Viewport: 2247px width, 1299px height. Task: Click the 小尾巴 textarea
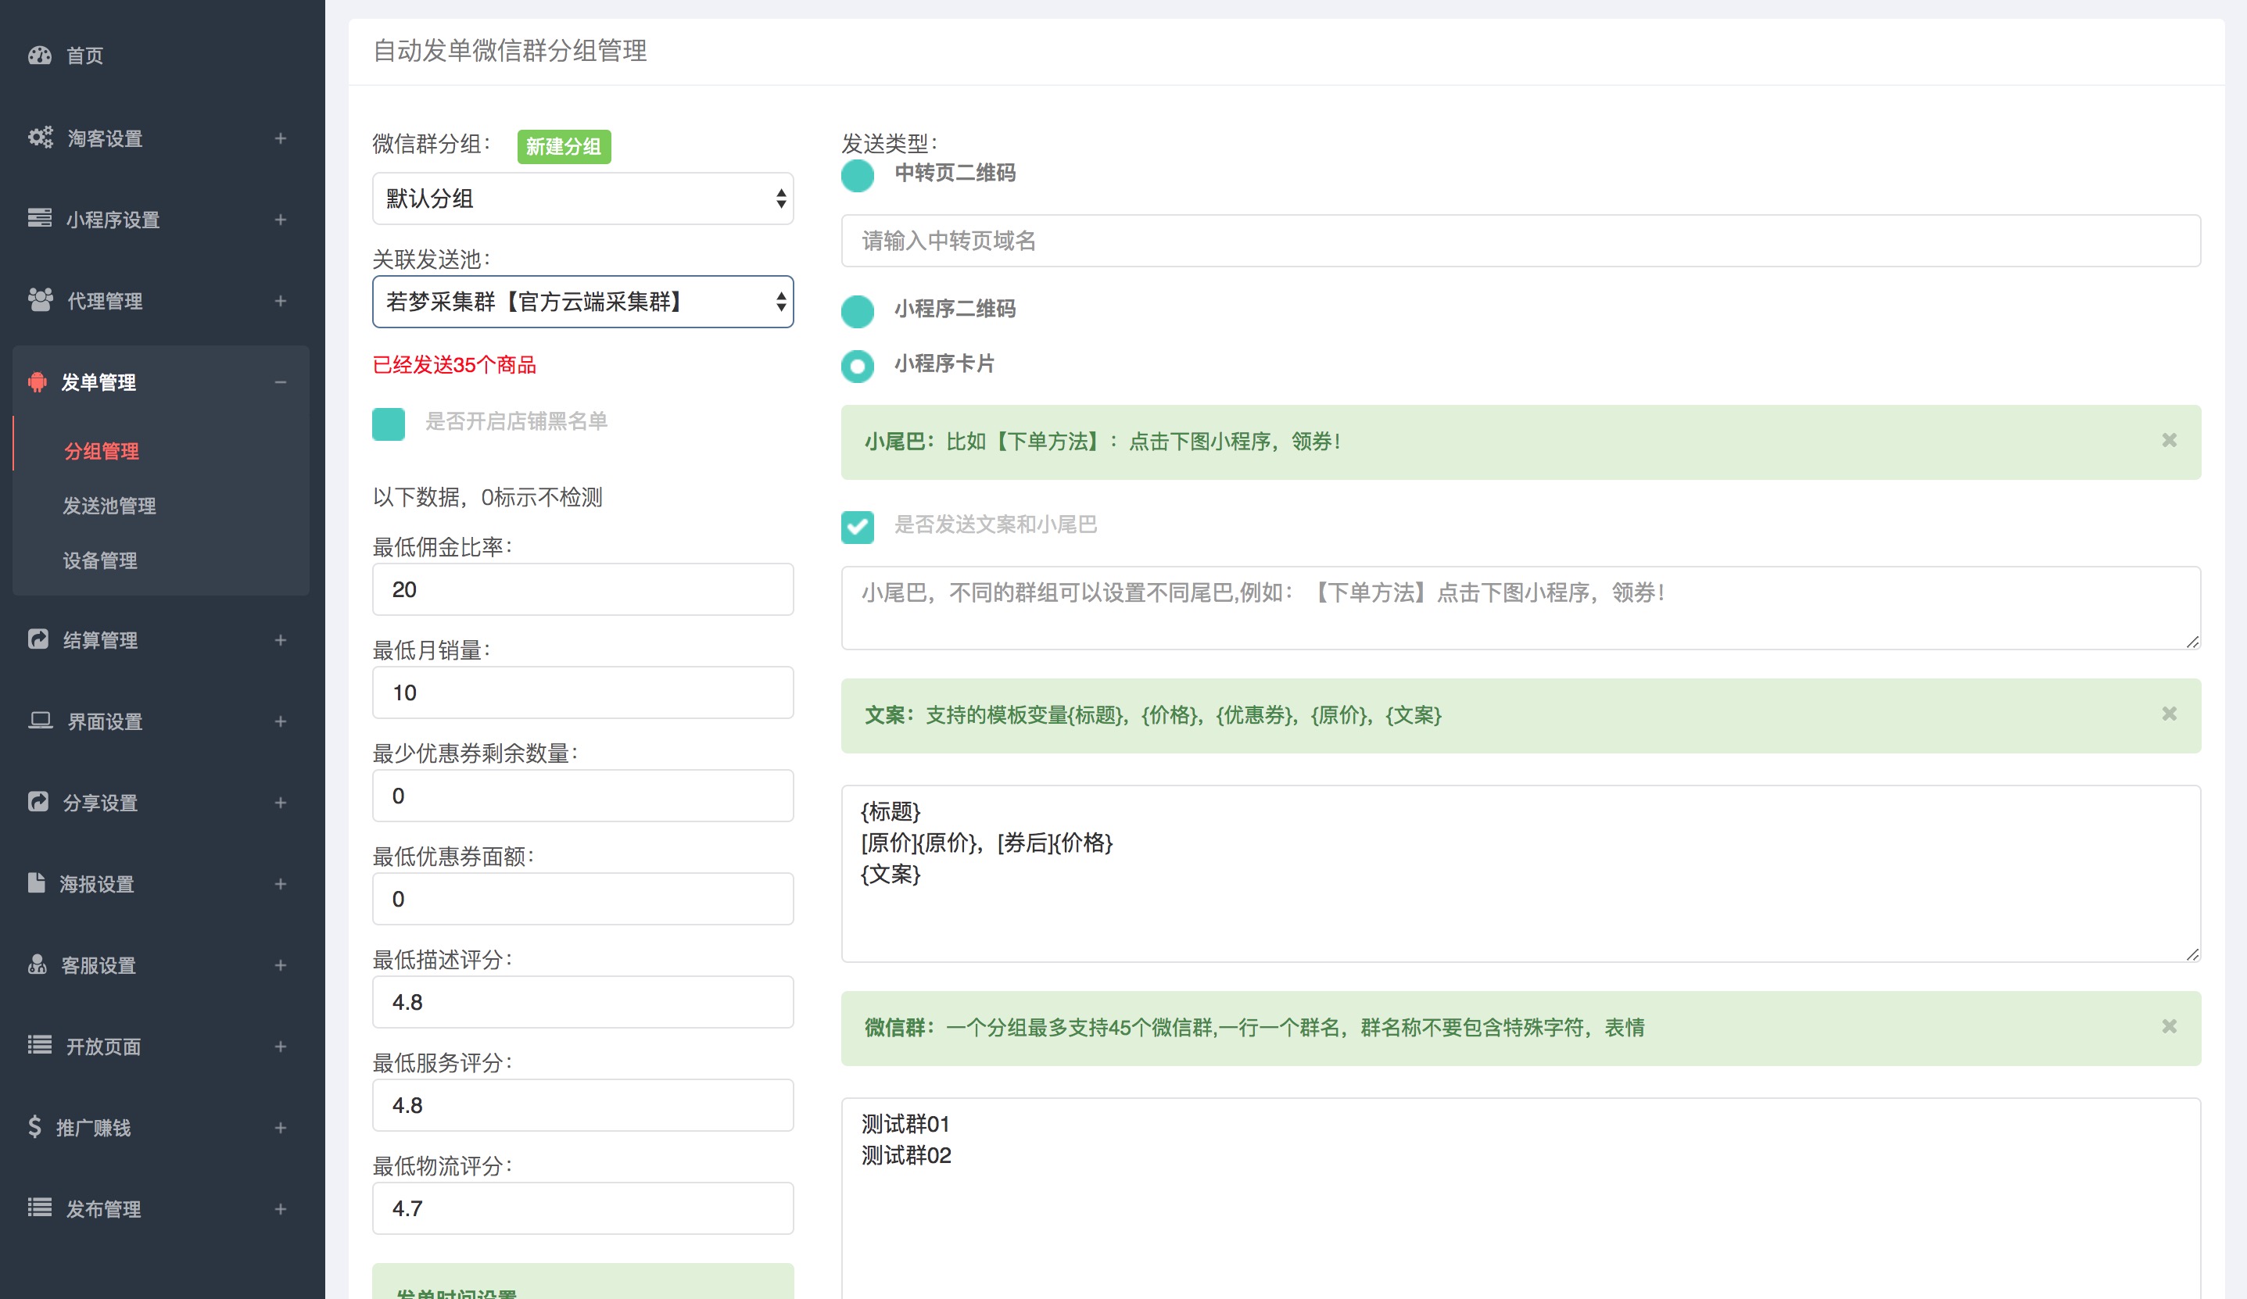(1521, 608)
